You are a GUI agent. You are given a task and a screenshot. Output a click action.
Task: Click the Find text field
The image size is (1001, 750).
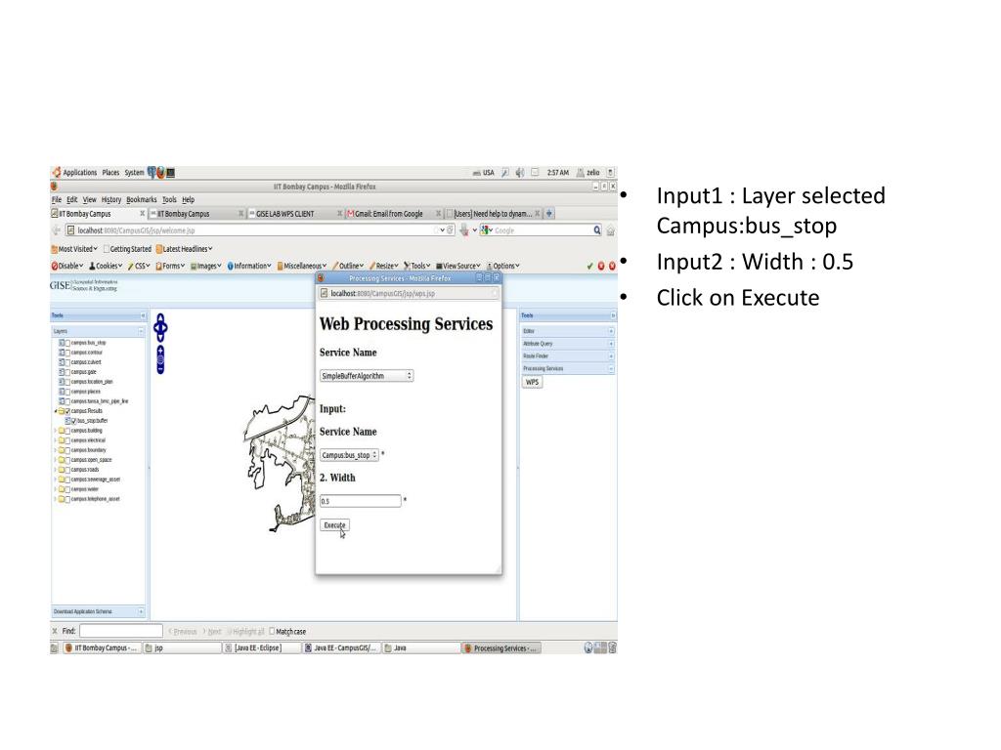tap(120, 632)
